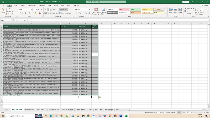Viewport: 210px width, 118px height.
Task: Open Merge & Center dropdown arrow
Action: 72,13
